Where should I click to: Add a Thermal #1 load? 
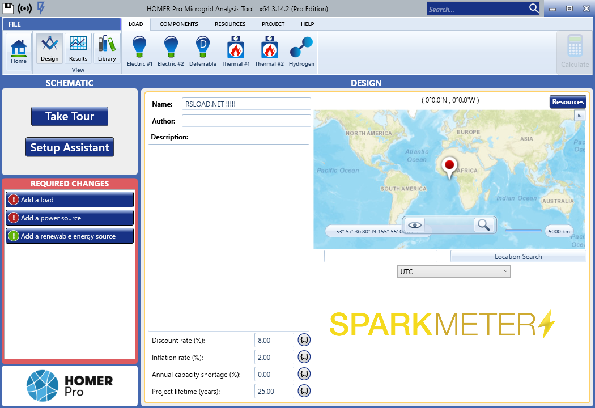coord(236,51)
